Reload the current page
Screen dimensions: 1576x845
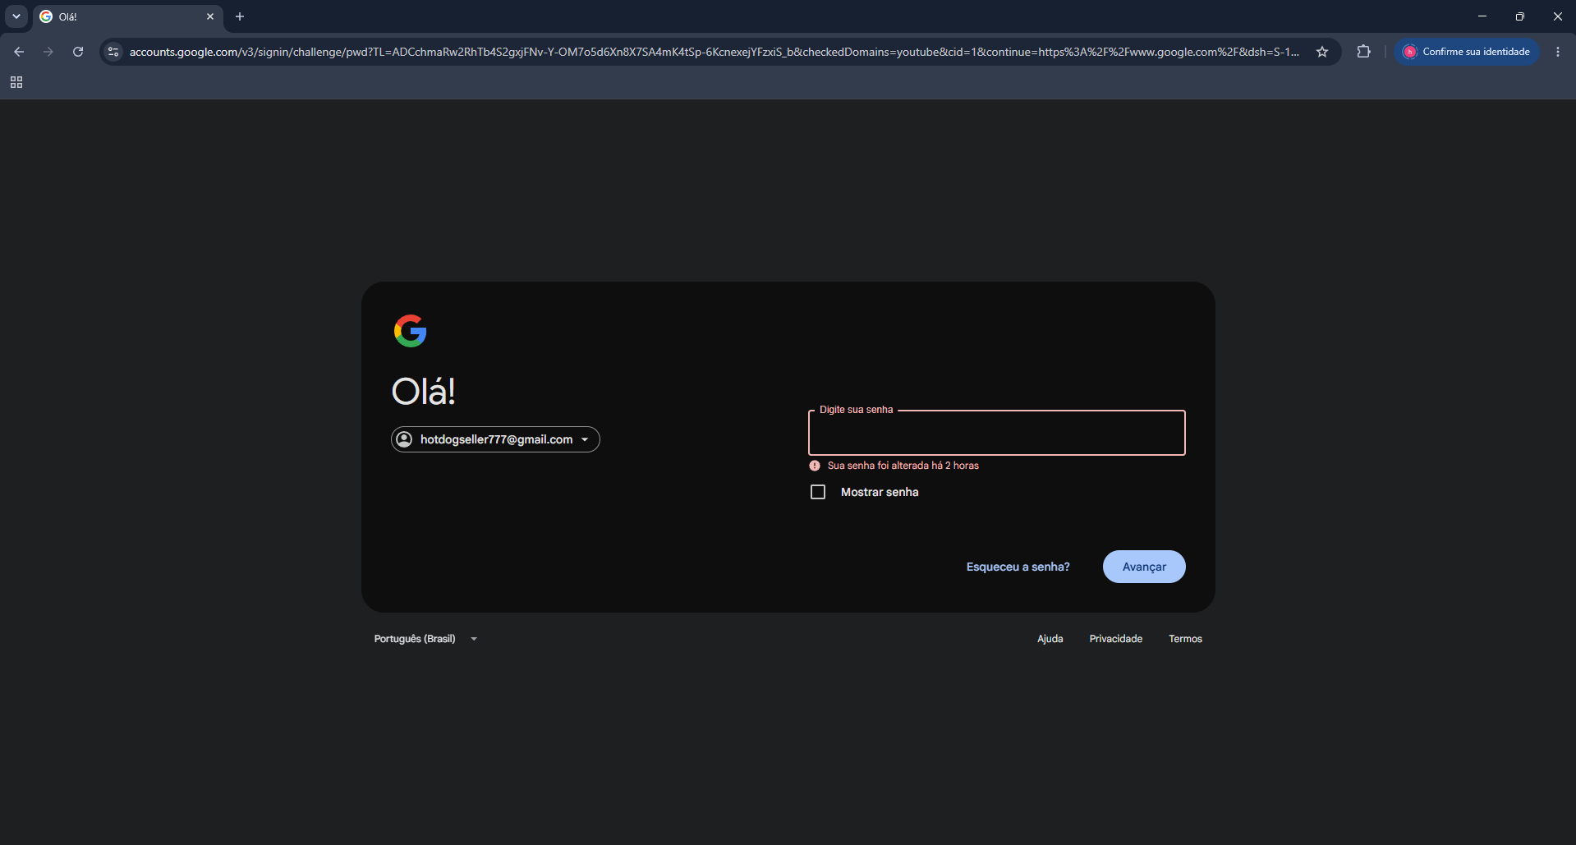click(78, 52)
